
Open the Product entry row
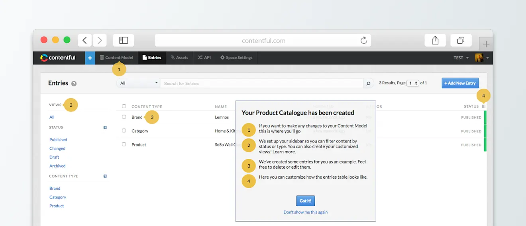(x=139, y=144)
